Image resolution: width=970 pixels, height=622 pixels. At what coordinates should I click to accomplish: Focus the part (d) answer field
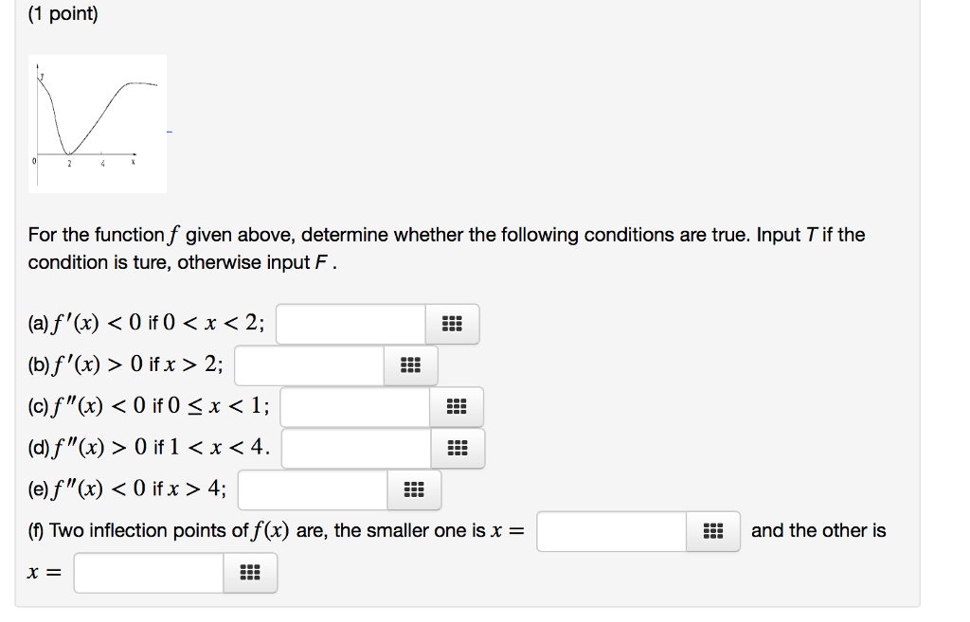click(x=355, y=448)
